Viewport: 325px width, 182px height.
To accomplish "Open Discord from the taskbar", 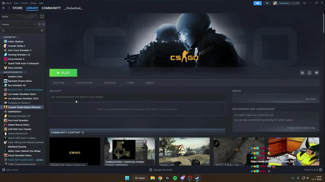I will coord(182,178).
